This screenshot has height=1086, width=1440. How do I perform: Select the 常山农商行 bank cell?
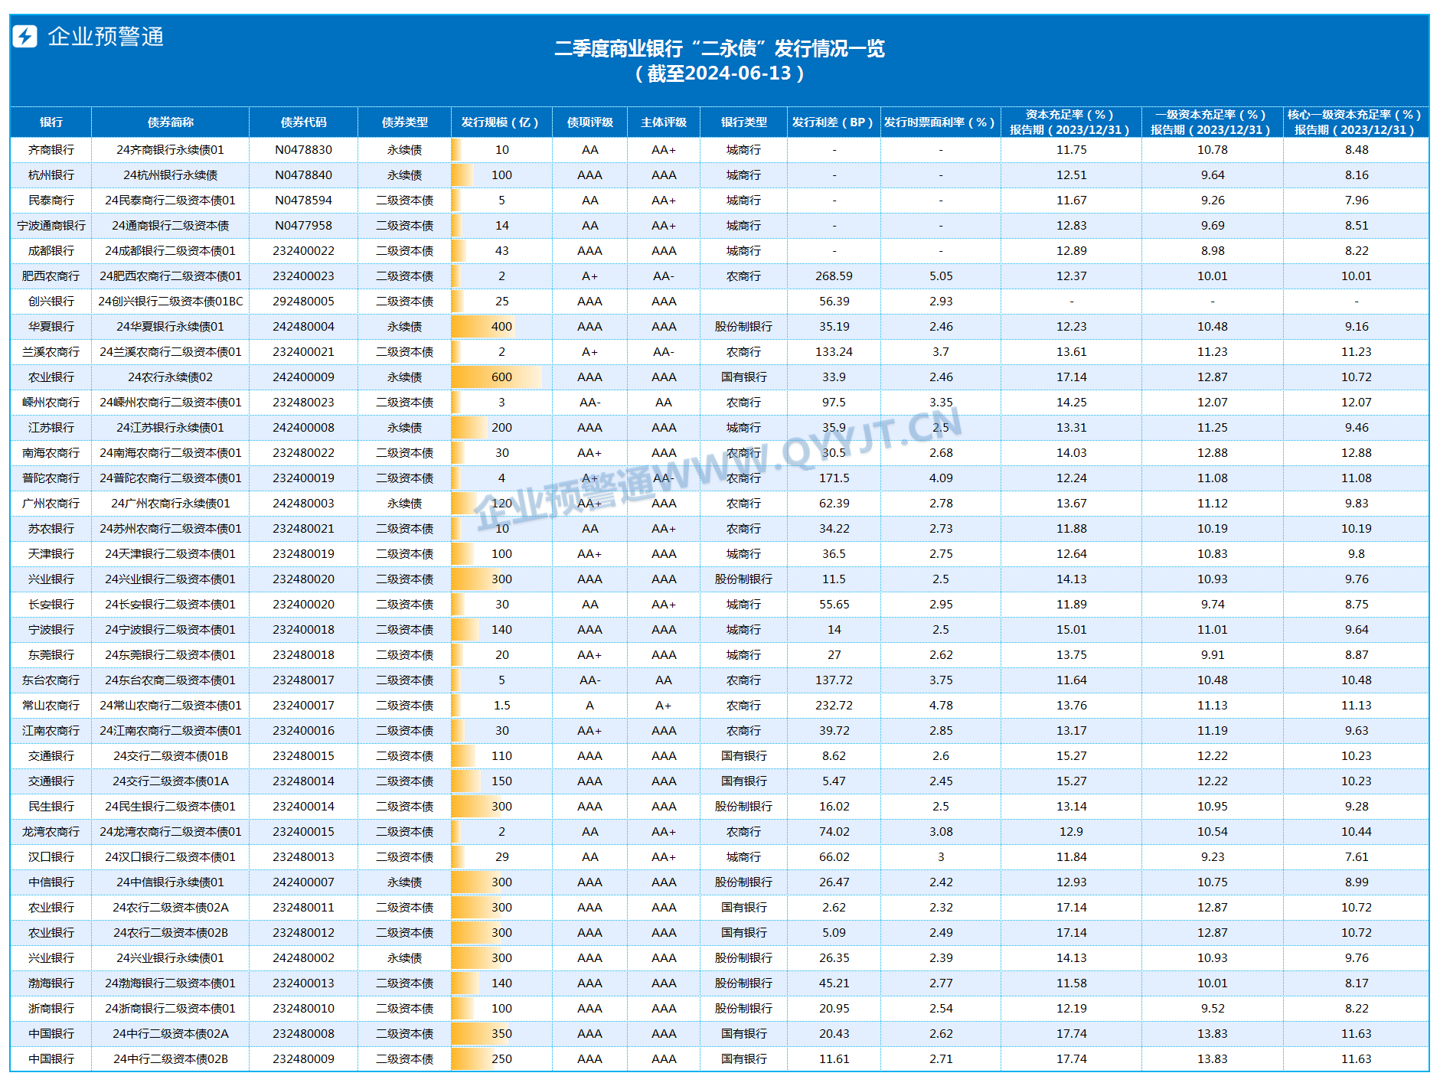[x=51, y=706]
